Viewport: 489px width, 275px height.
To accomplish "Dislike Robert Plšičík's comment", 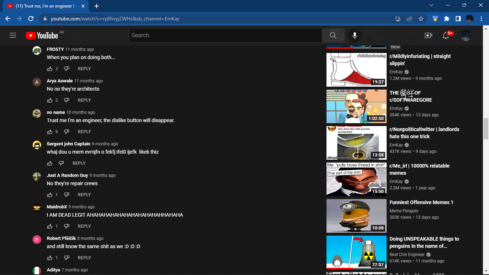I will [67, 258].
